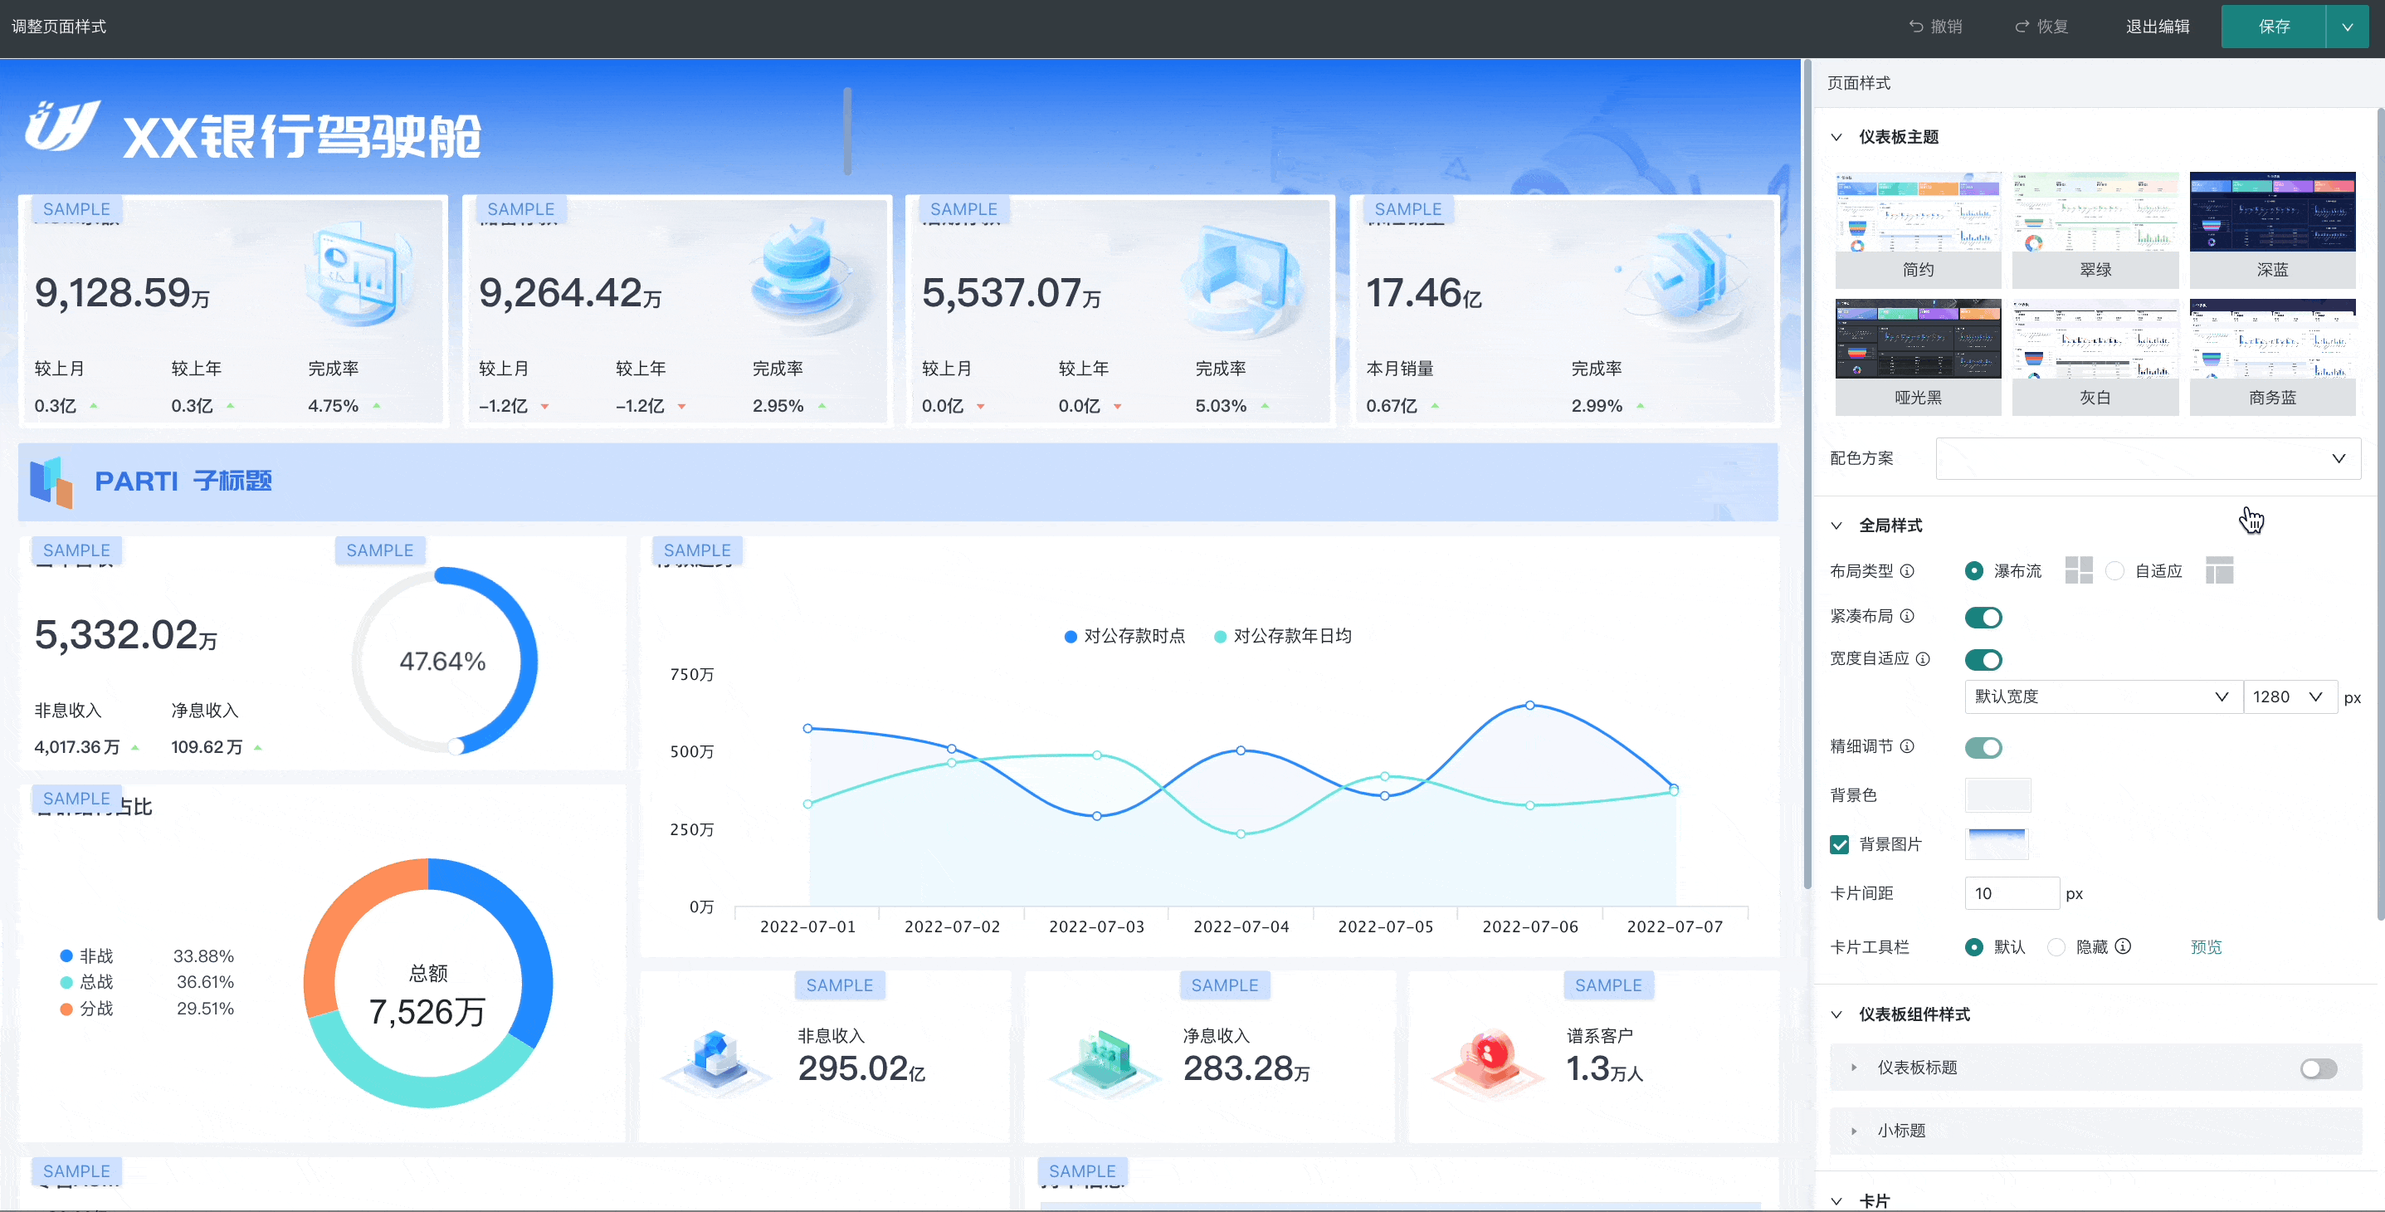
Task: Click the 背景图片 preview swatch
Action: coord(1997,843)
